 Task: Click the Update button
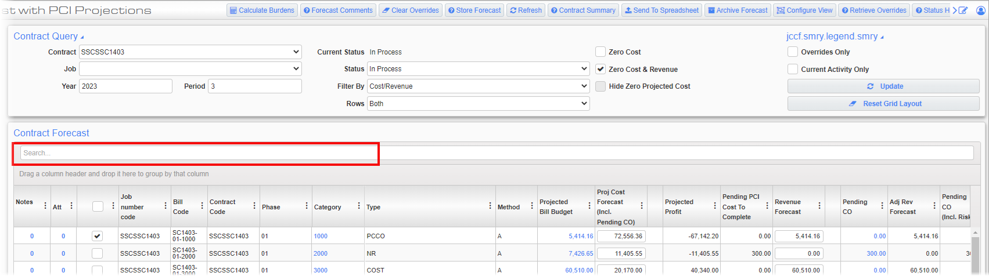coord(883,86)
